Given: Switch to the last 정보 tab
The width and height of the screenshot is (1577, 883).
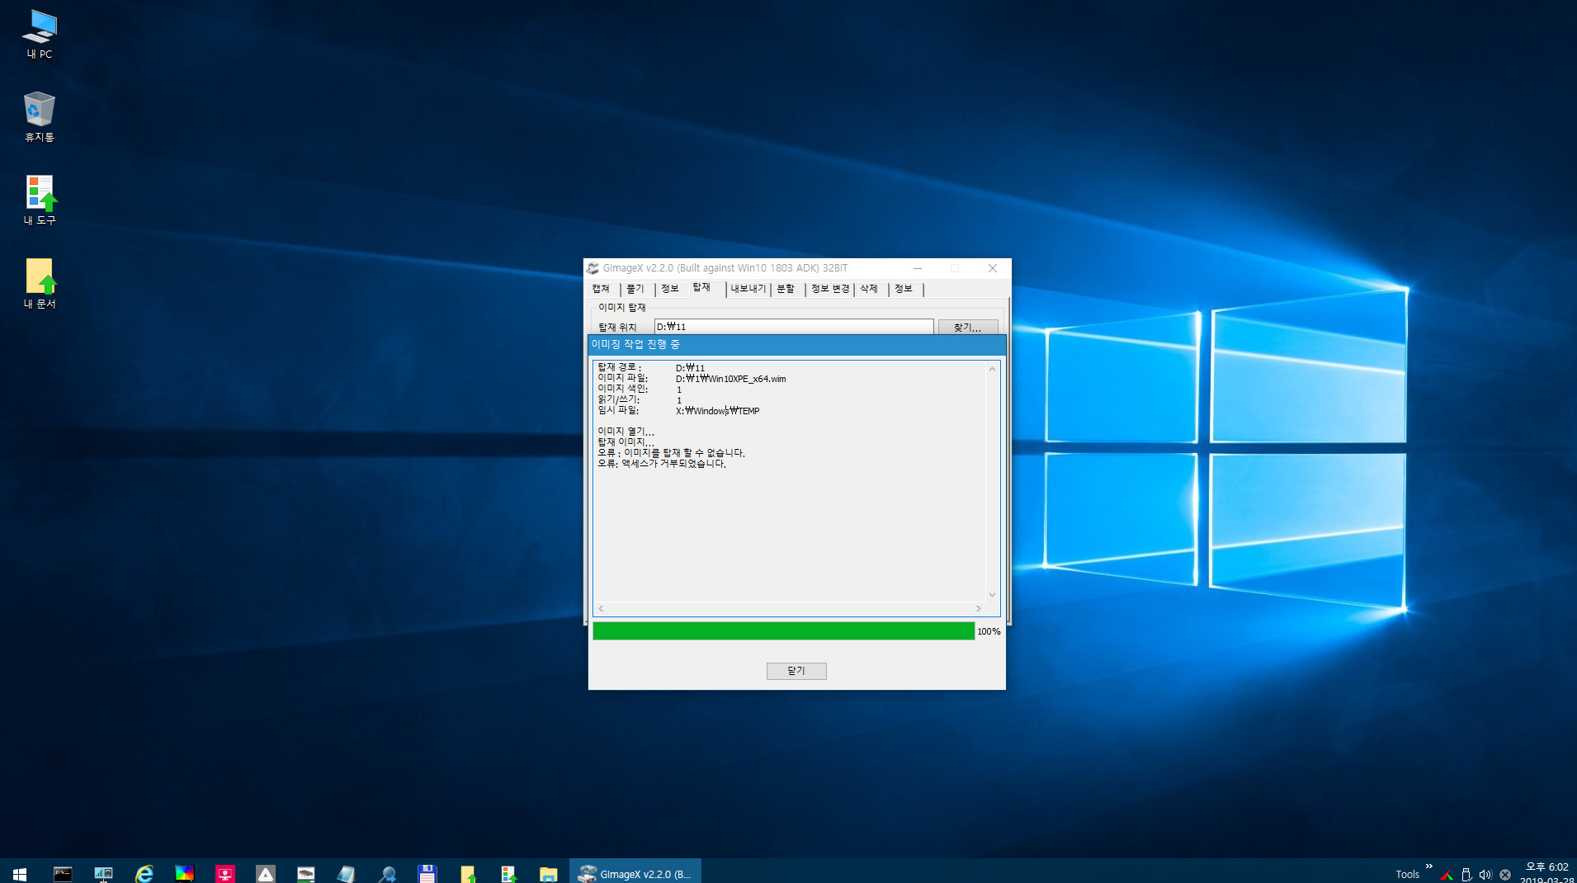Looking at the screenshot, I should (x=904, y=289).
